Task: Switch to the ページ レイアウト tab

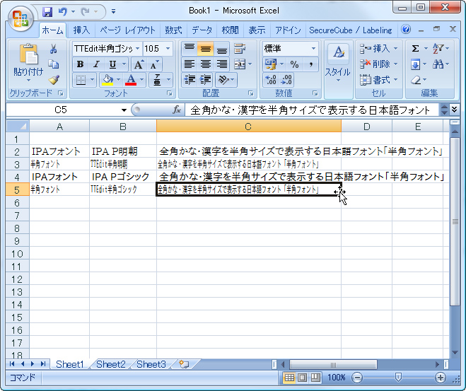Action: coord(127,30)
